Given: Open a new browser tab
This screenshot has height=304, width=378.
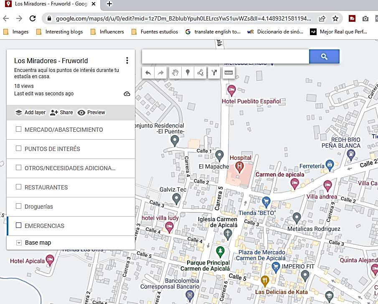Looking at the screenshot, I should click(x=109, y=4).
